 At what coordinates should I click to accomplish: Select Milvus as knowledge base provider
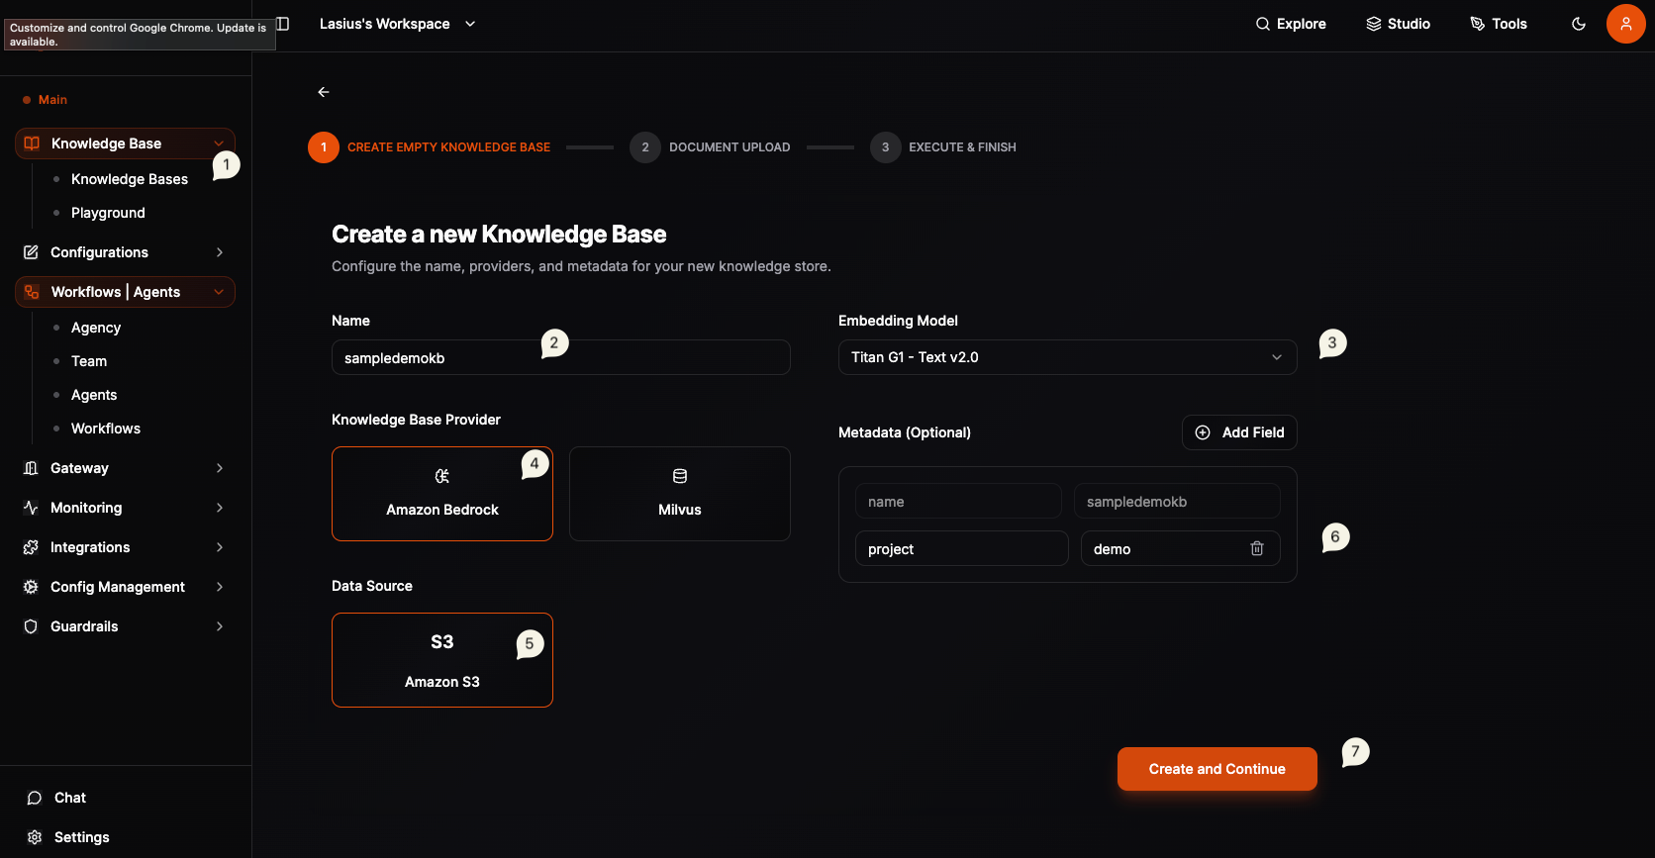[679, 494]
